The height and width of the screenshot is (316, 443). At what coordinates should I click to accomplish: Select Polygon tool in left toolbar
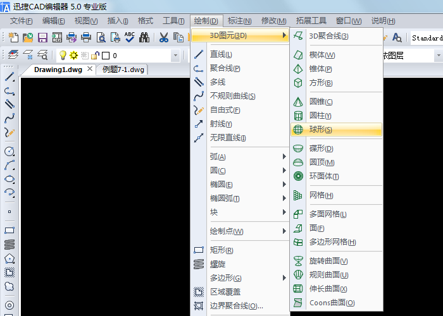(x=9, y=258)
